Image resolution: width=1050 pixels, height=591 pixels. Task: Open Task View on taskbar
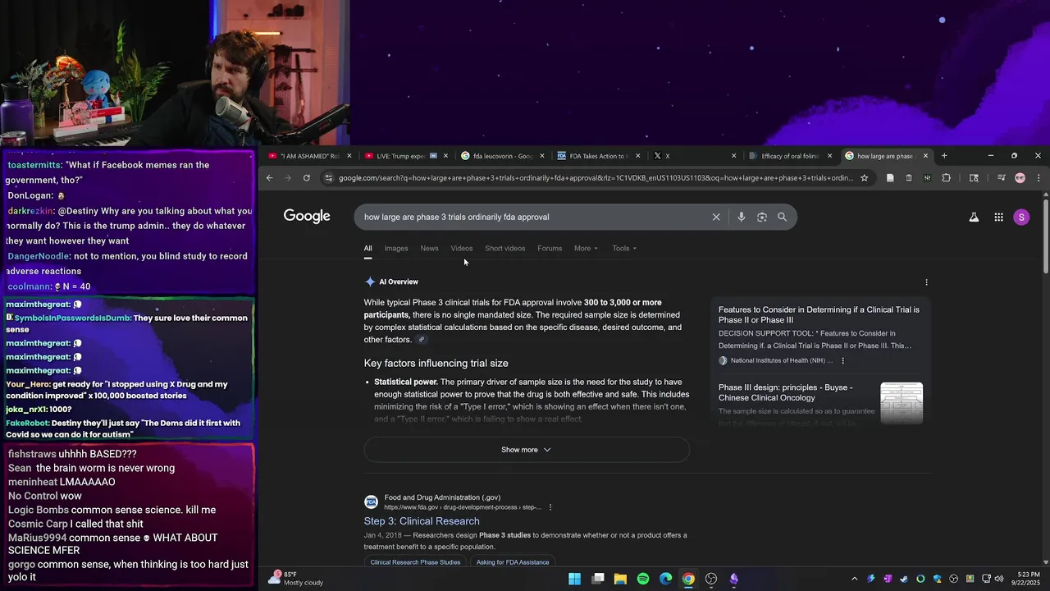598,579
